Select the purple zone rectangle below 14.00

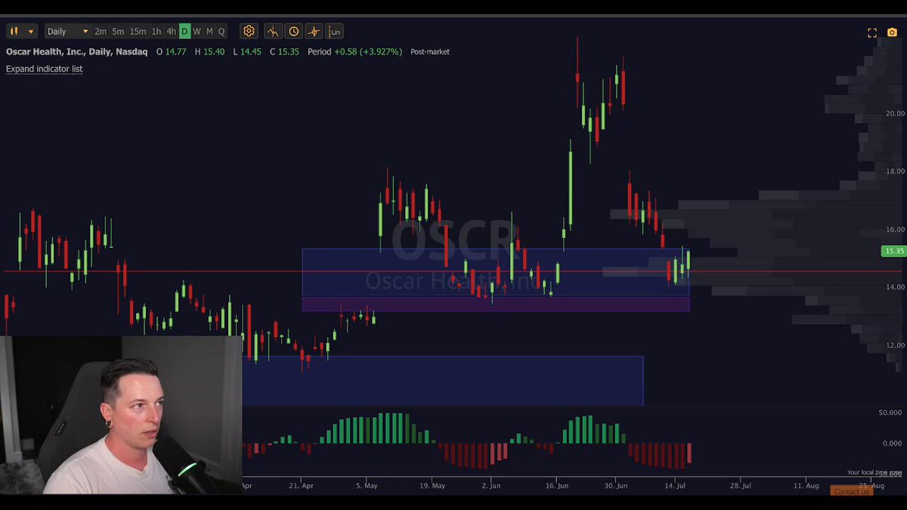tap(495, 304)
